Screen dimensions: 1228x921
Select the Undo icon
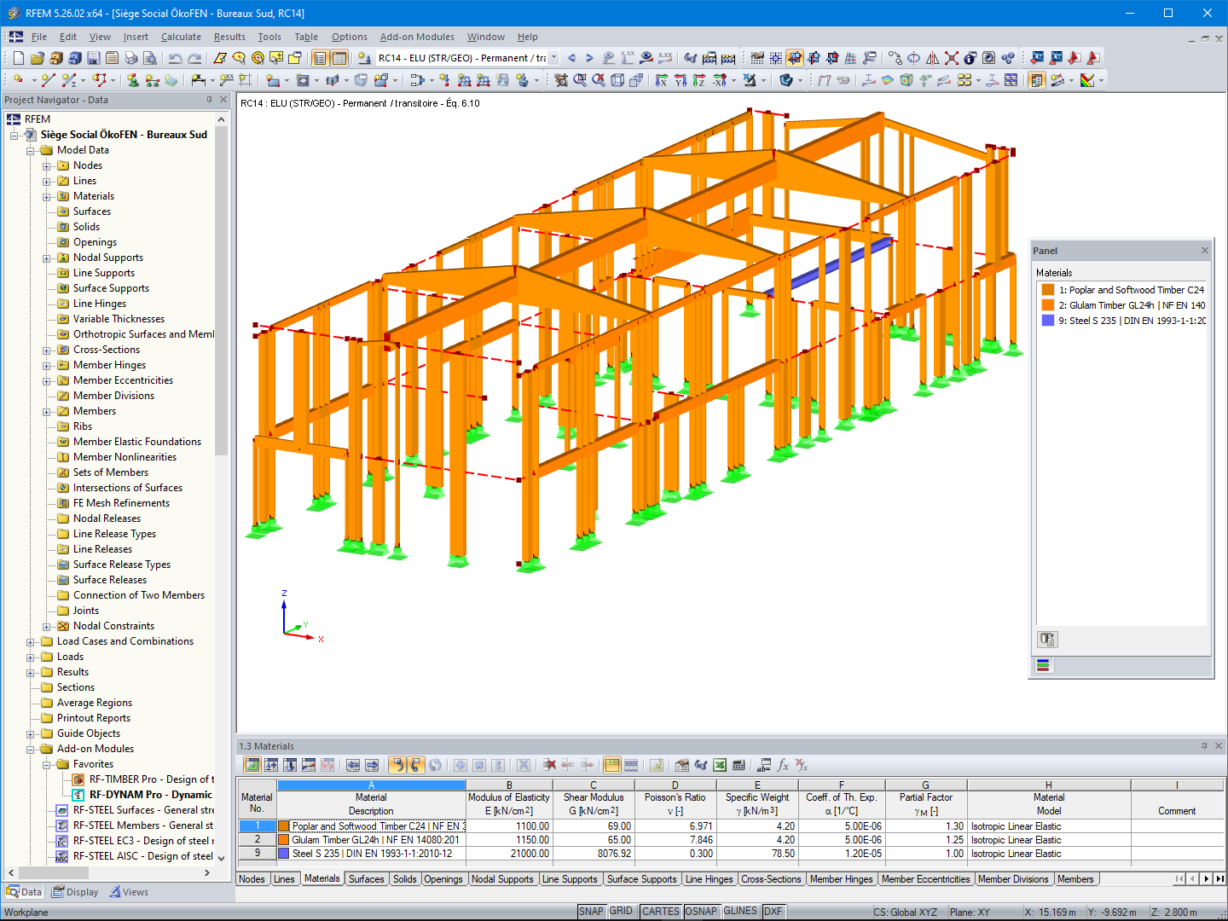(177, 57)
